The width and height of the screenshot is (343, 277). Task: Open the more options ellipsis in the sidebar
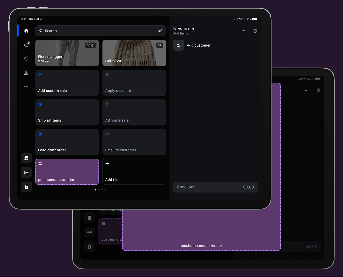pyautogui.click(x=26, y=87)
